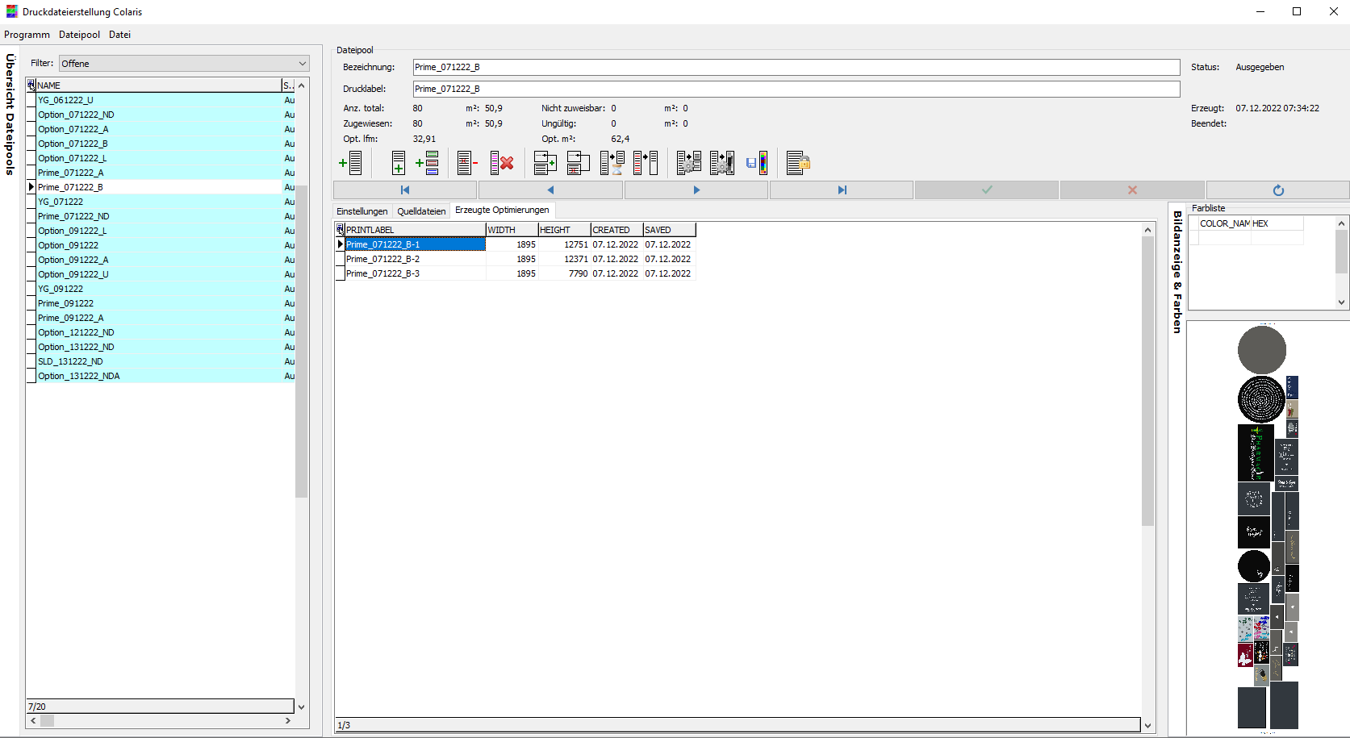The width and height of the screenshot is (1350, 738).
Task: Click into the Bezeichnung text field
Action: click(x=796, y=67)
